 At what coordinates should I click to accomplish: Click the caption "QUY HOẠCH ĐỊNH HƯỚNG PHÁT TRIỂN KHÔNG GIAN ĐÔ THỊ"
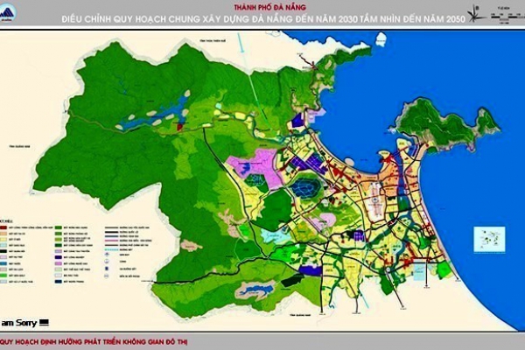pyautogui.click(x=94, y=341)
